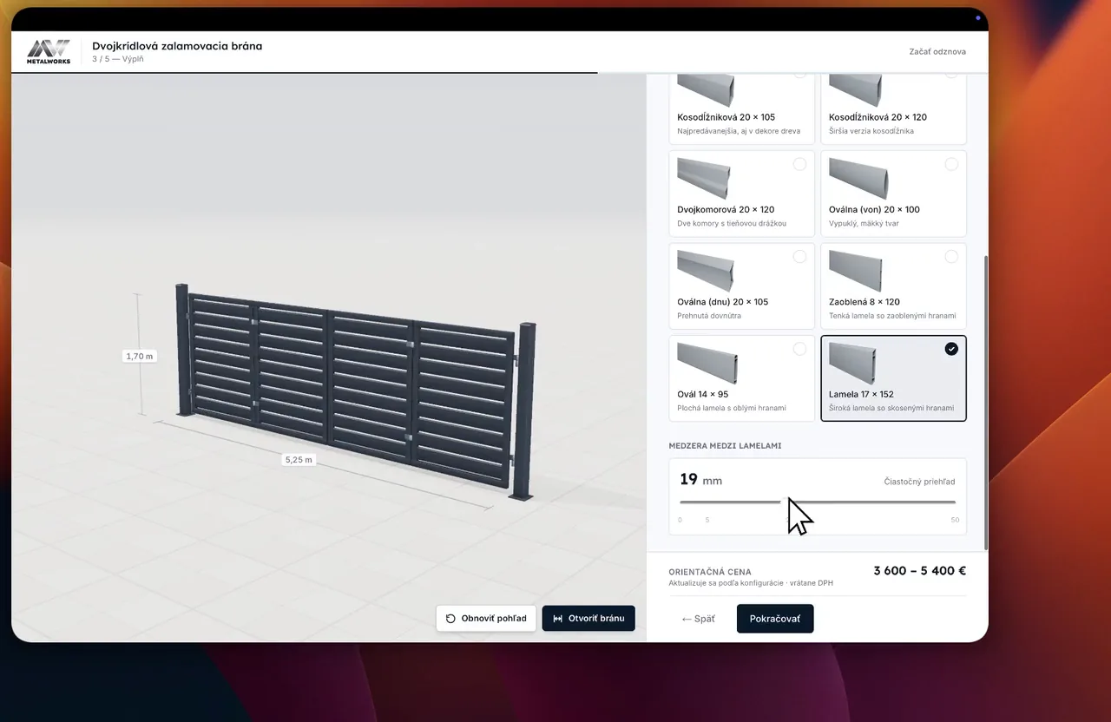Screen dimensions: 1111x722
Task: Click the Začať odznova link
Action: tap(937, 51)
